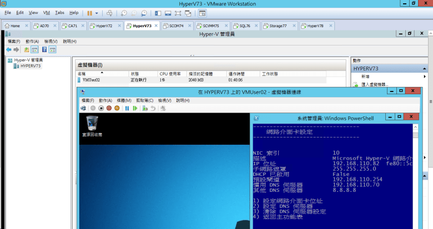
Task: Collapse the HYPERV73 actions section
Action: pos(426,68)
